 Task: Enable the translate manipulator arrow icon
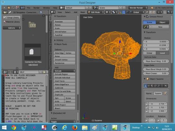(124, 12)
